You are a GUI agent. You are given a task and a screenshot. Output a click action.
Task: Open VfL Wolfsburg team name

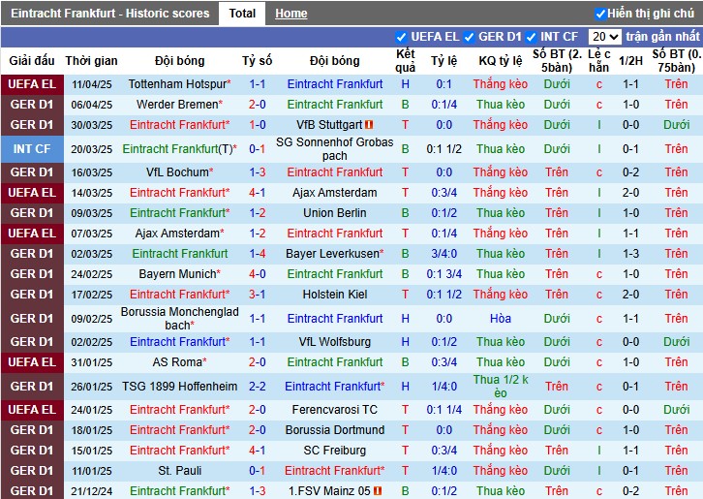tap(334, 342)
